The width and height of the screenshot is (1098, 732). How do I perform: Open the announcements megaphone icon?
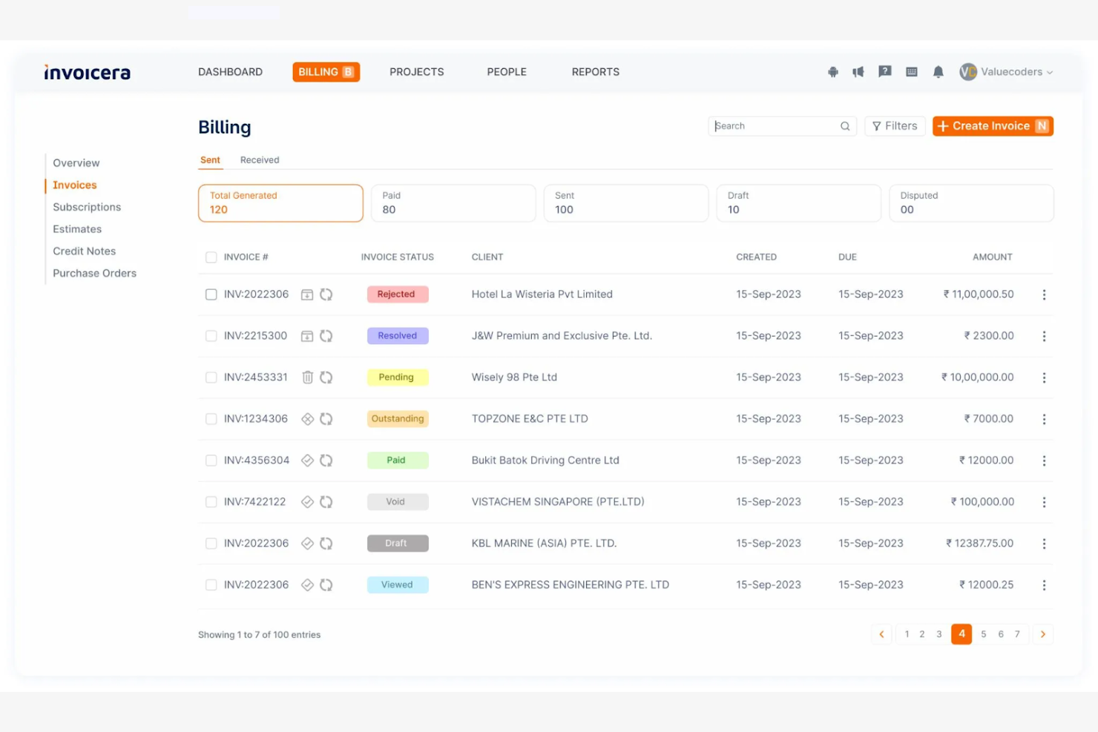tap(858, 72)
